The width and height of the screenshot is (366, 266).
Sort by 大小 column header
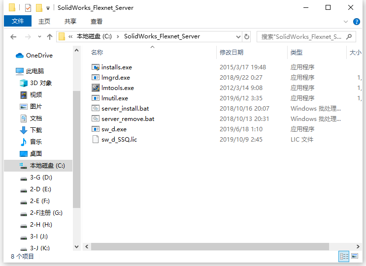355,53
